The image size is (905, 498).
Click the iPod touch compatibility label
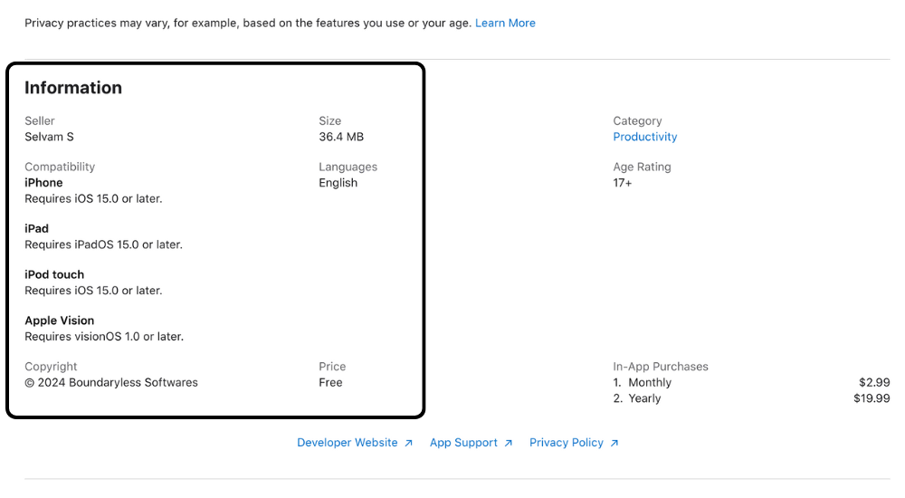(x=54, y=274)
